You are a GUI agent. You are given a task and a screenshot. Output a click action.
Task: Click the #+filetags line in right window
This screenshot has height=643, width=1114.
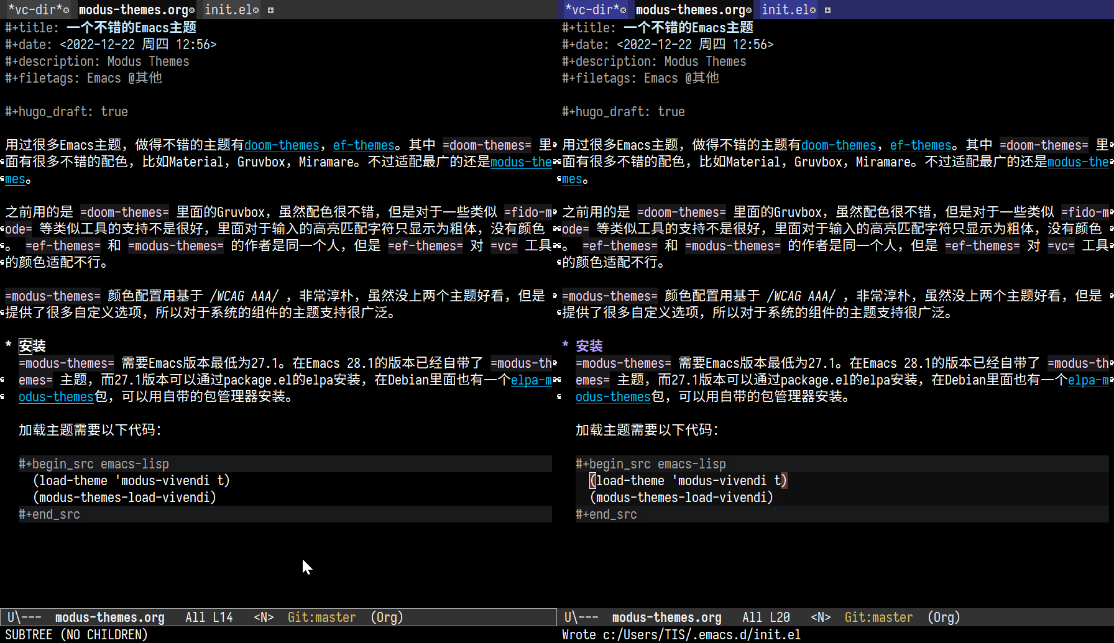640,78
